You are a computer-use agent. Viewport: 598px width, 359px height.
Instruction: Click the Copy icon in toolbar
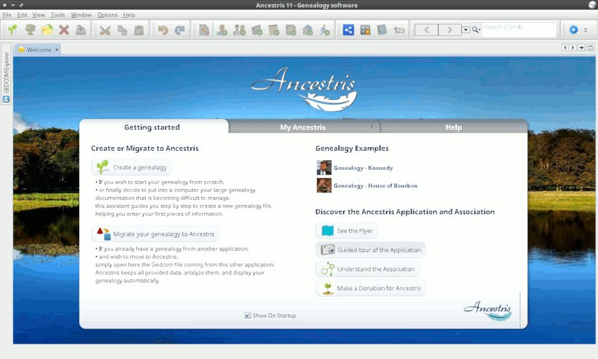122,30
